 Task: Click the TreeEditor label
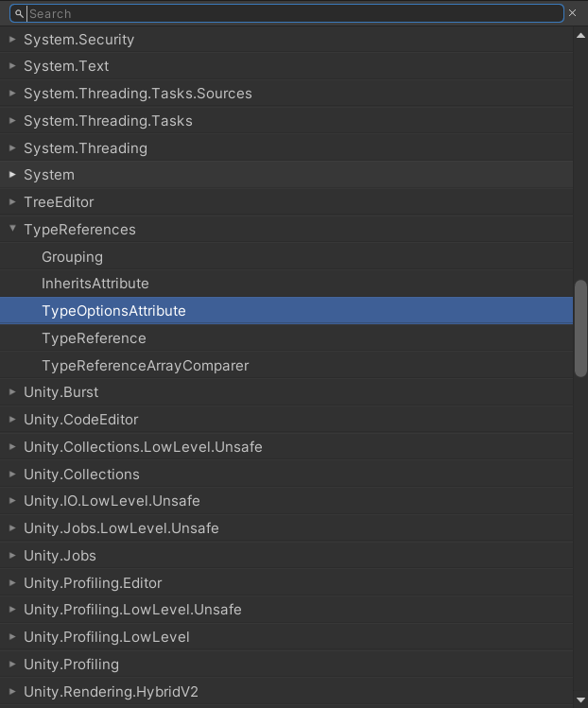click(59, 202)
